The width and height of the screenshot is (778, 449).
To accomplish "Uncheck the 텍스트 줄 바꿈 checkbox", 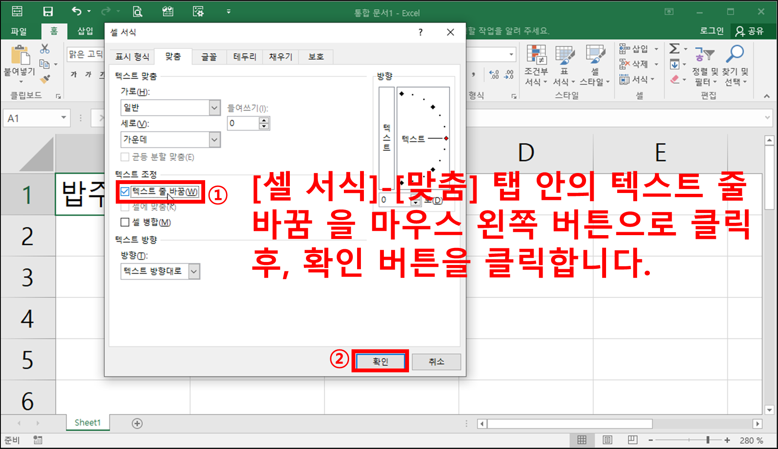I will point(124,192).
